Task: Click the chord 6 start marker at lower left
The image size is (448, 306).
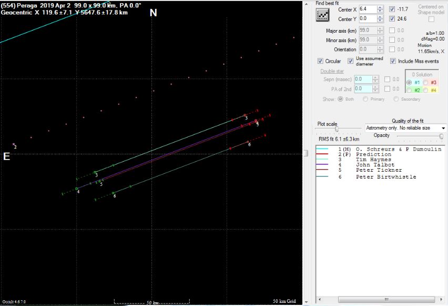Action: (x=113, y=193)
